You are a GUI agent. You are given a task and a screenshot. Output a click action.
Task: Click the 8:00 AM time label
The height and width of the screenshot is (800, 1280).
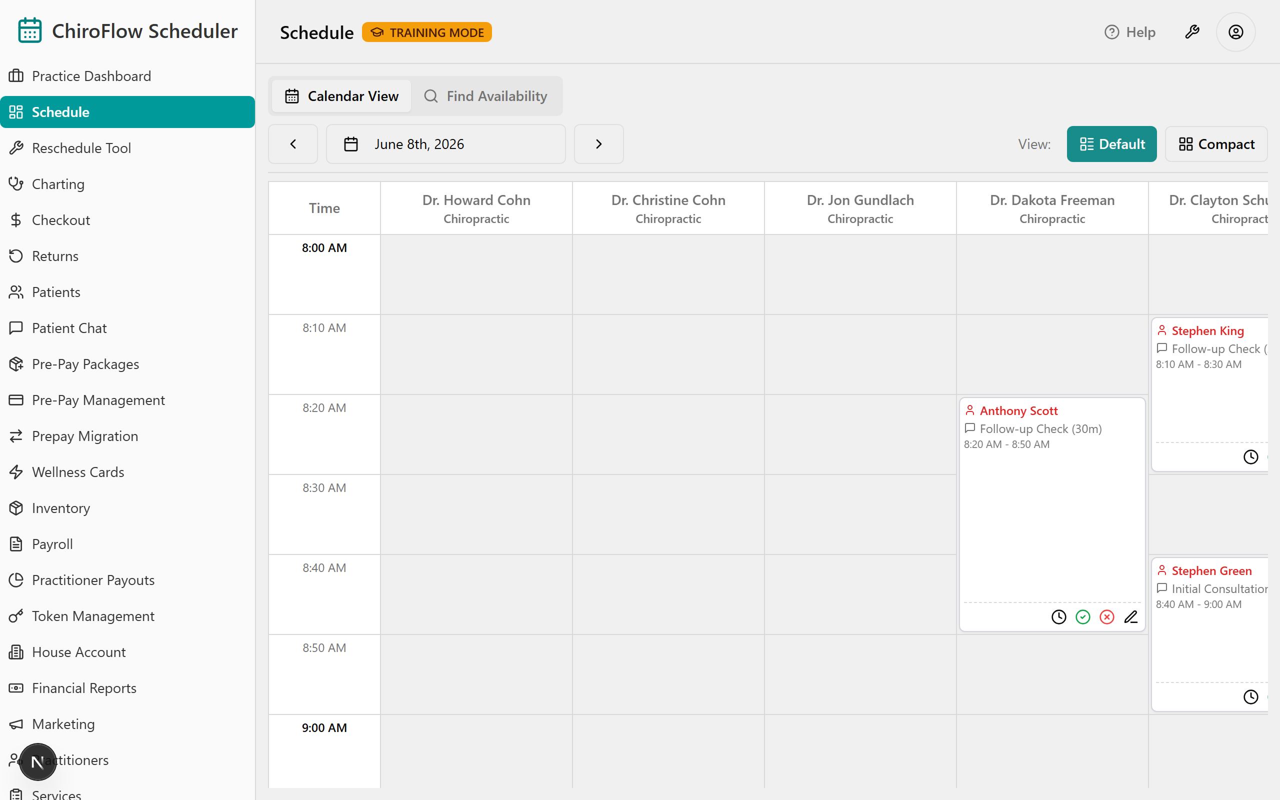pyautogui.click(x=324, y=247)
